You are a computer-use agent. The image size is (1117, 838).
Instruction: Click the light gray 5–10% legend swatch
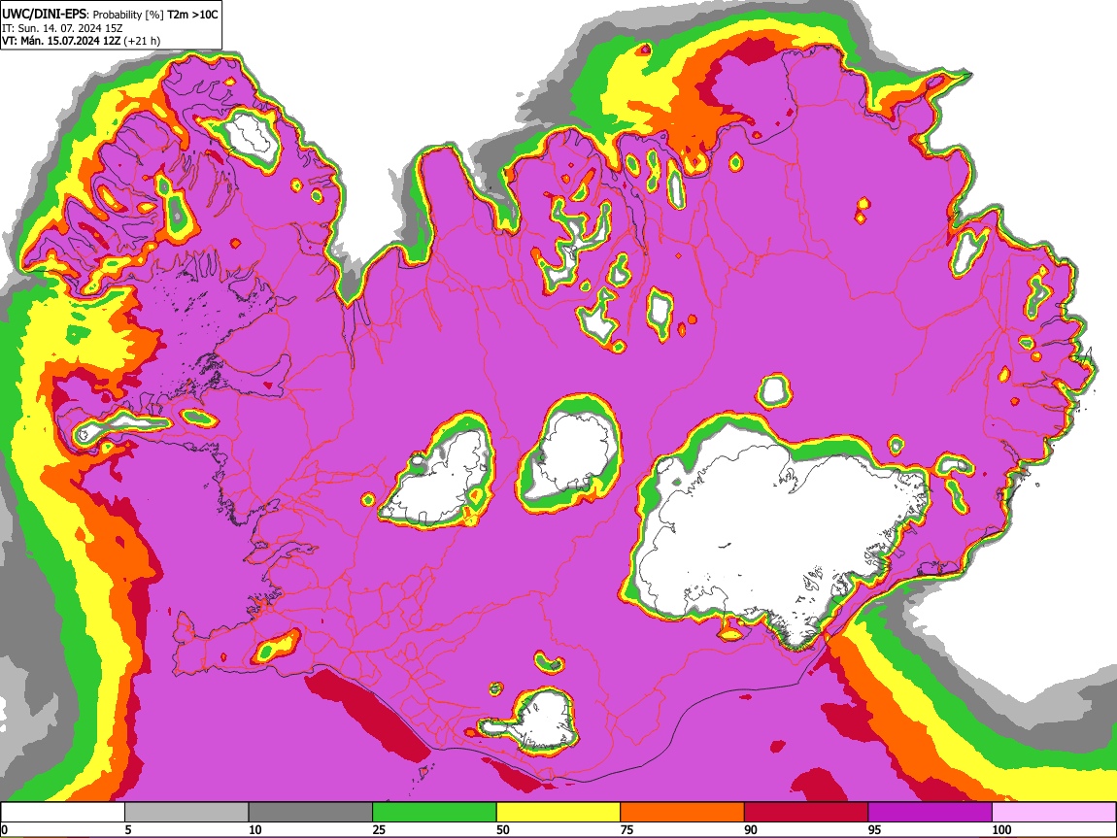pyautogui.click(x=186, y=813)
